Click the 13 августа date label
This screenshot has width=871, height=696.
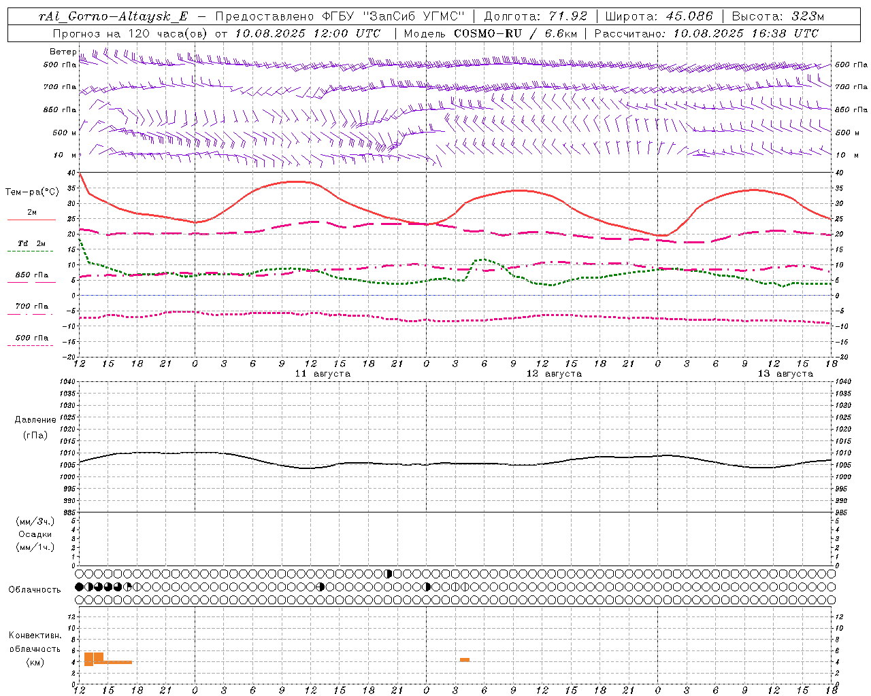click(x=785, y=374)
